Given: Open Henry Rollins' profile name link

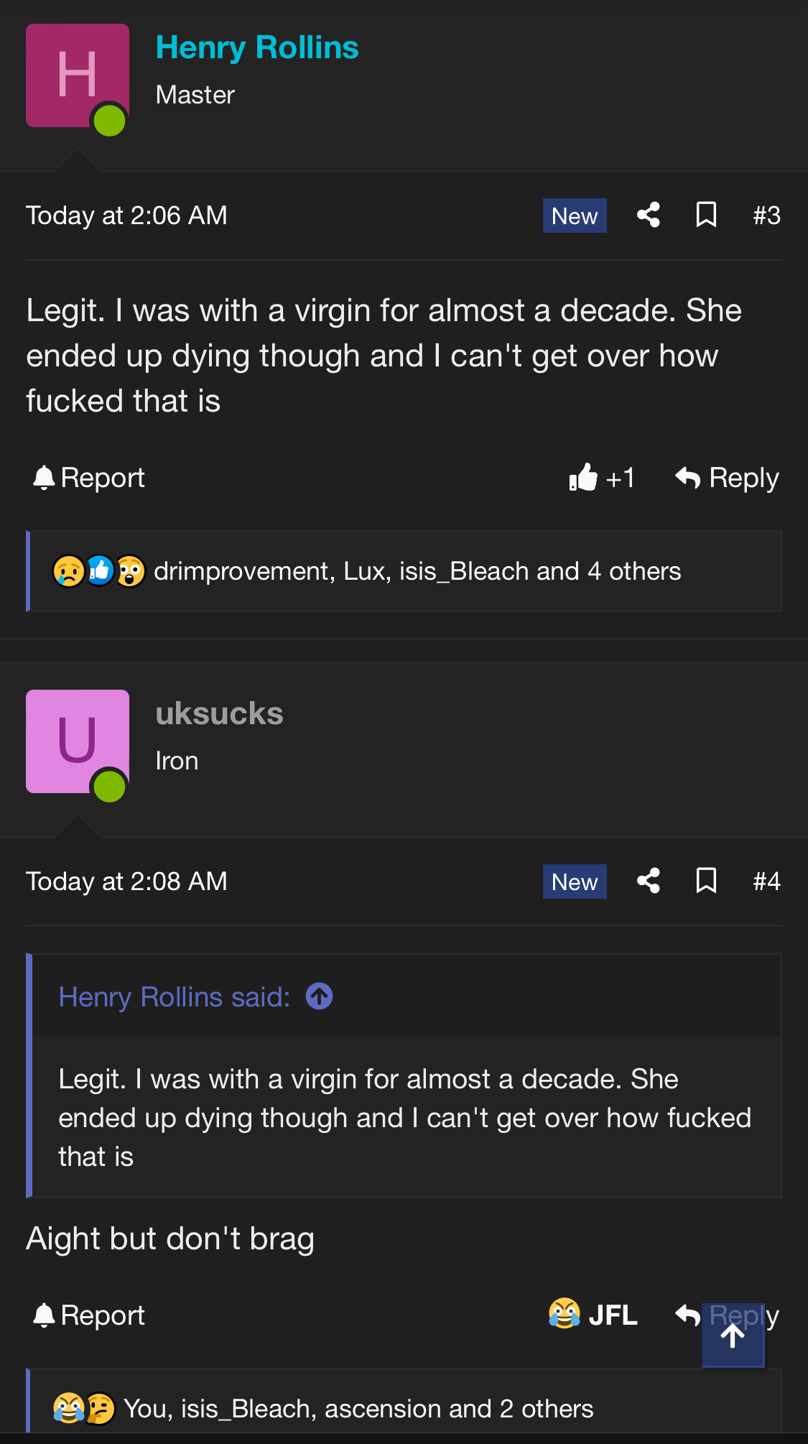Looking at the screenshot, I should click(257, 47).
